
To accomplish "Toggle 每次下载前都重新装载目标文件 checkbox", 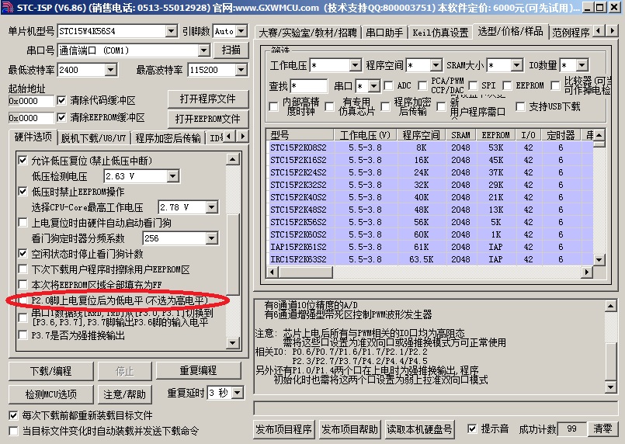I will click(x=13, y=415).
